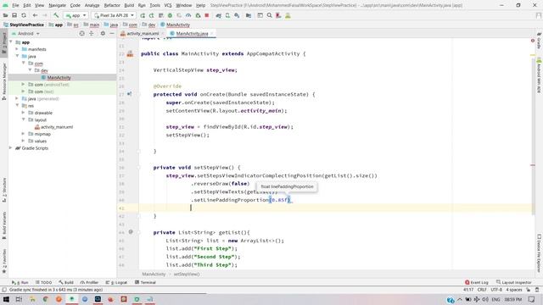Image resolution: width=543 pixels, height=305 pixels.
Task: Collapse the java folder node
Action: (17, 56)
